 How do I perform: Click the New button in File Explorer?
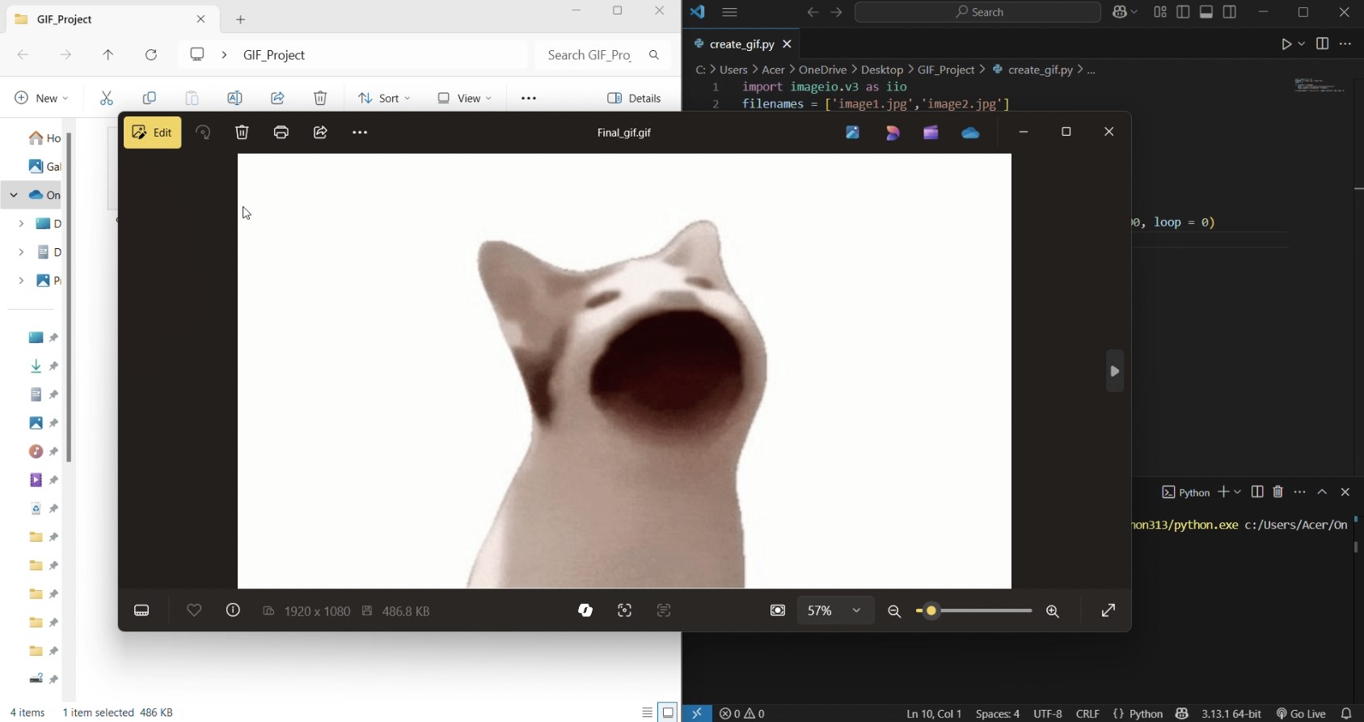pos(42,98)
